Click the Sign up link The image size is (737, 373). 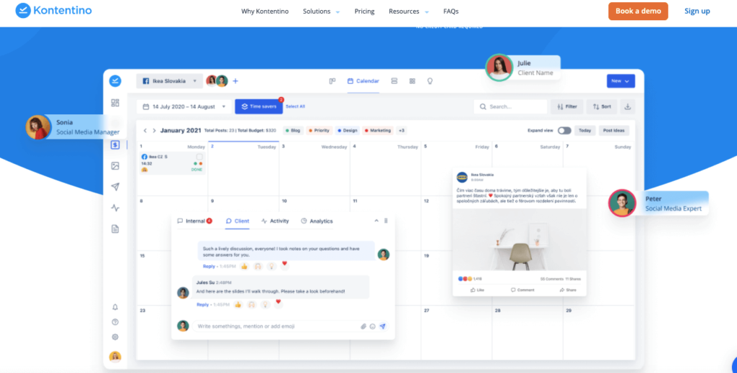click(697, 11)
